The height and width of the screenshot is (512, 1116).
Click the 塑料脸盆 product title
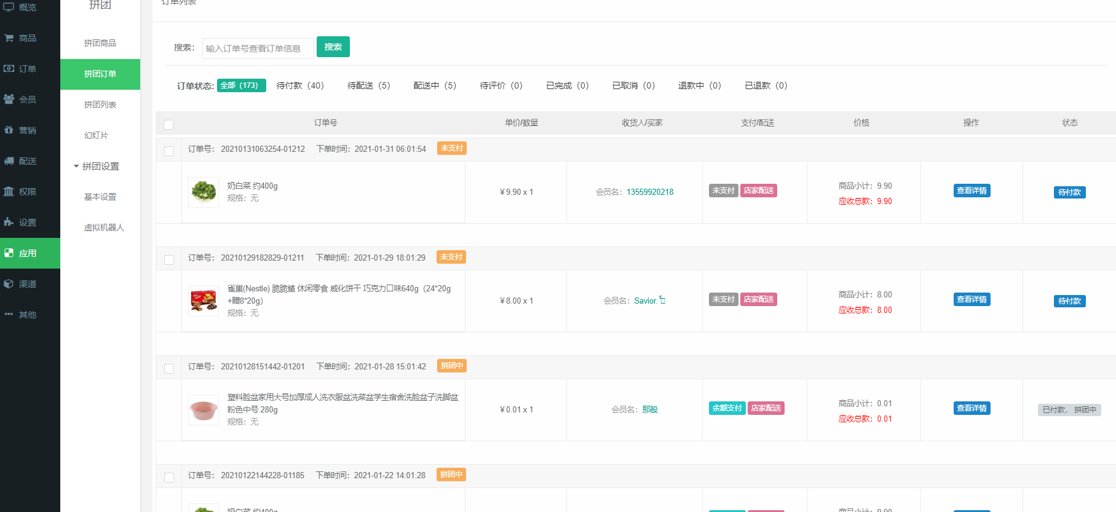342,403
